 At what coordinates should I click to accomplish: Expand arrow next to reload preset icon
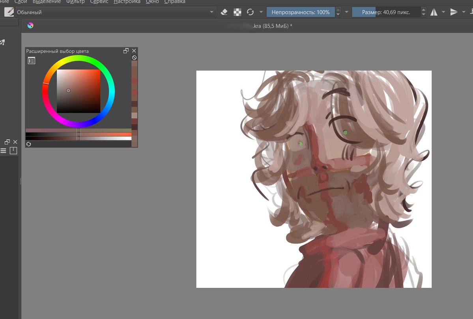tap(261, 12)
